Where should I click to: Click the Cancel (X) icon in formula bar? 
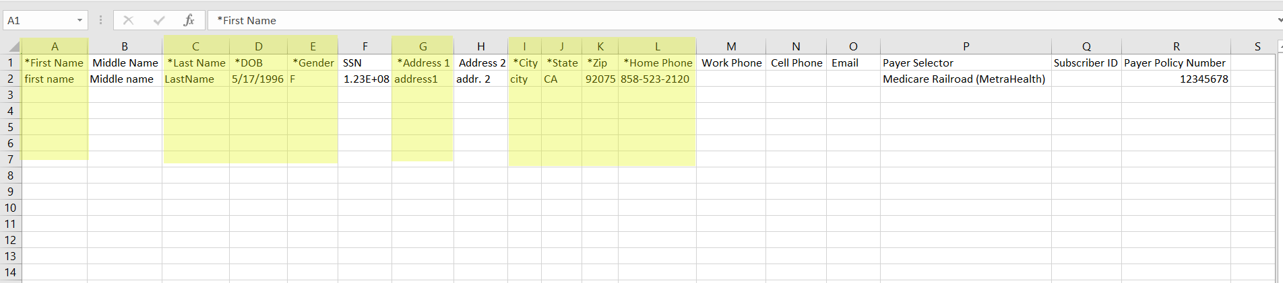(x=128, y=20)
